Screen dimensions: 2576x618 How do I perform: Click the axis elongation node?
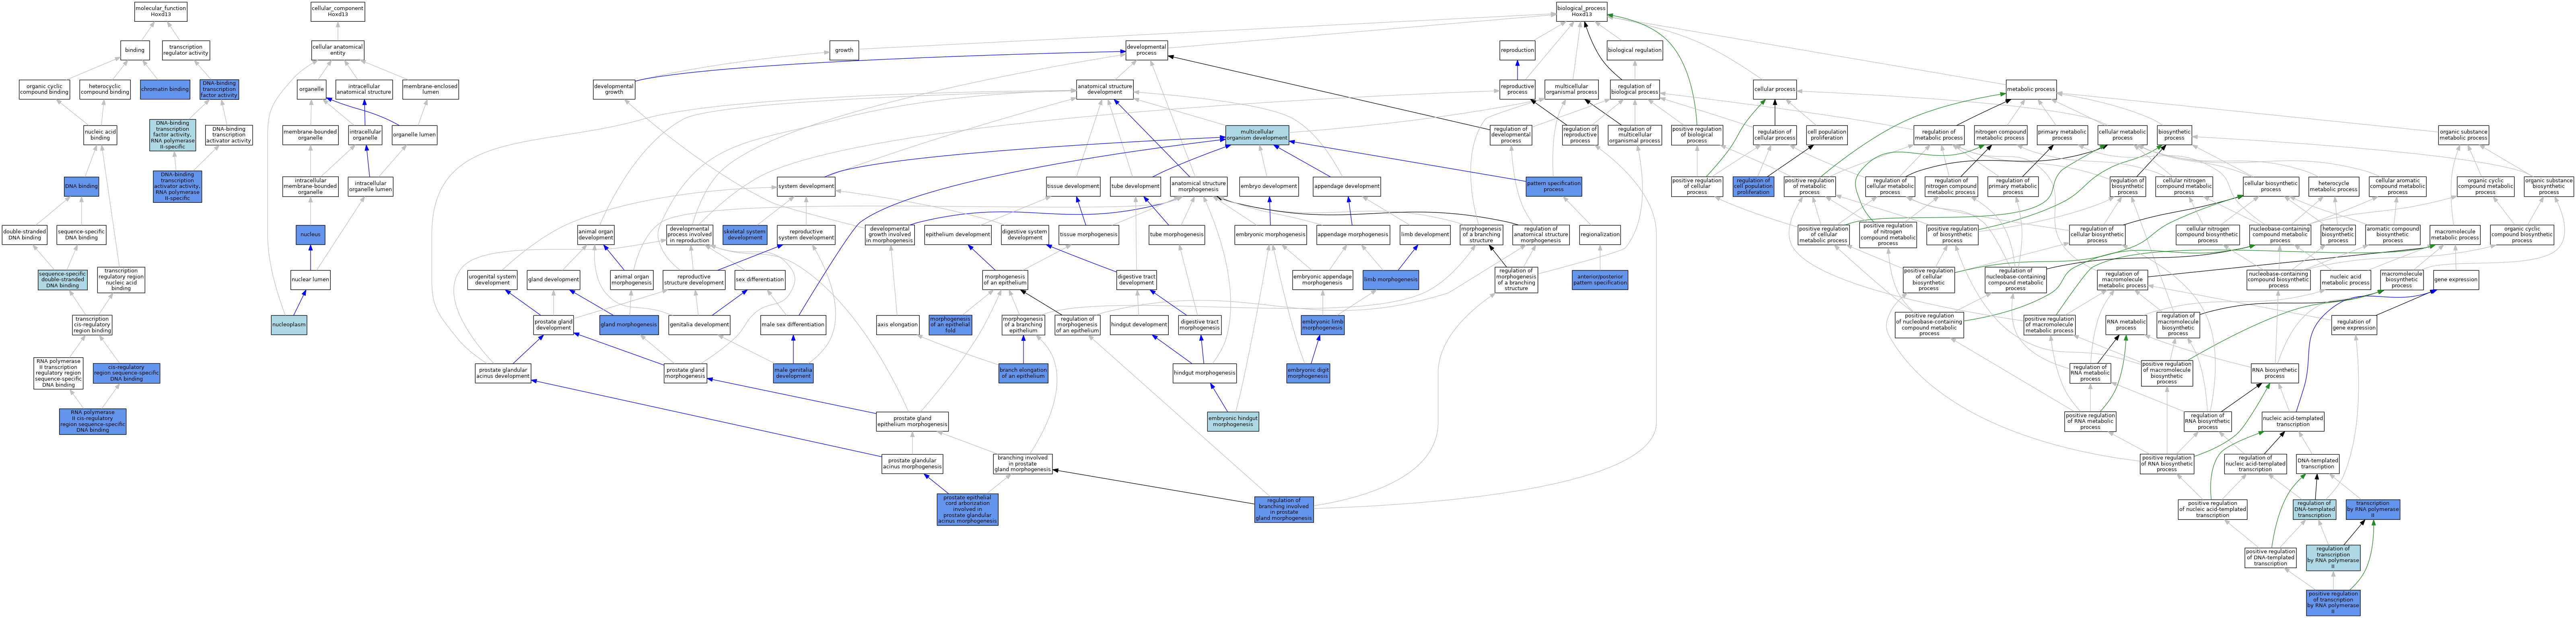(x=897, y=325)
